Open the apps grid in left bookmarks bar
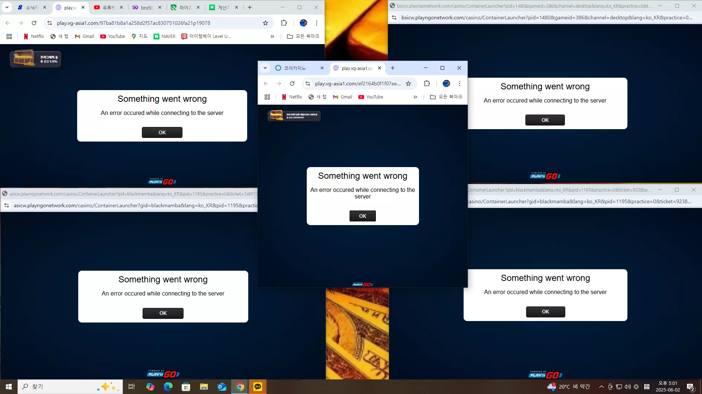Screen dimensions: 702x394 point(9,36)
